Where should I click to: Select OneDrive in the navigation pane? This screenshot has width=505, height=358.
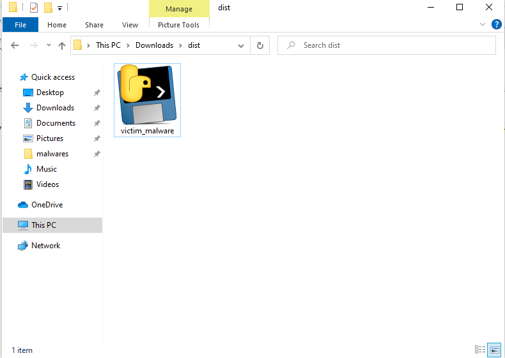pos(47,205)
